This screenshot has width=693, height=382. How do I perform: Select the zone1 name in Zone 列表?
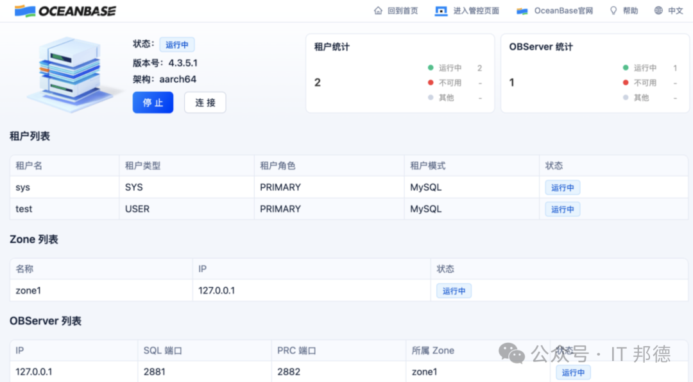click(28, 290)
